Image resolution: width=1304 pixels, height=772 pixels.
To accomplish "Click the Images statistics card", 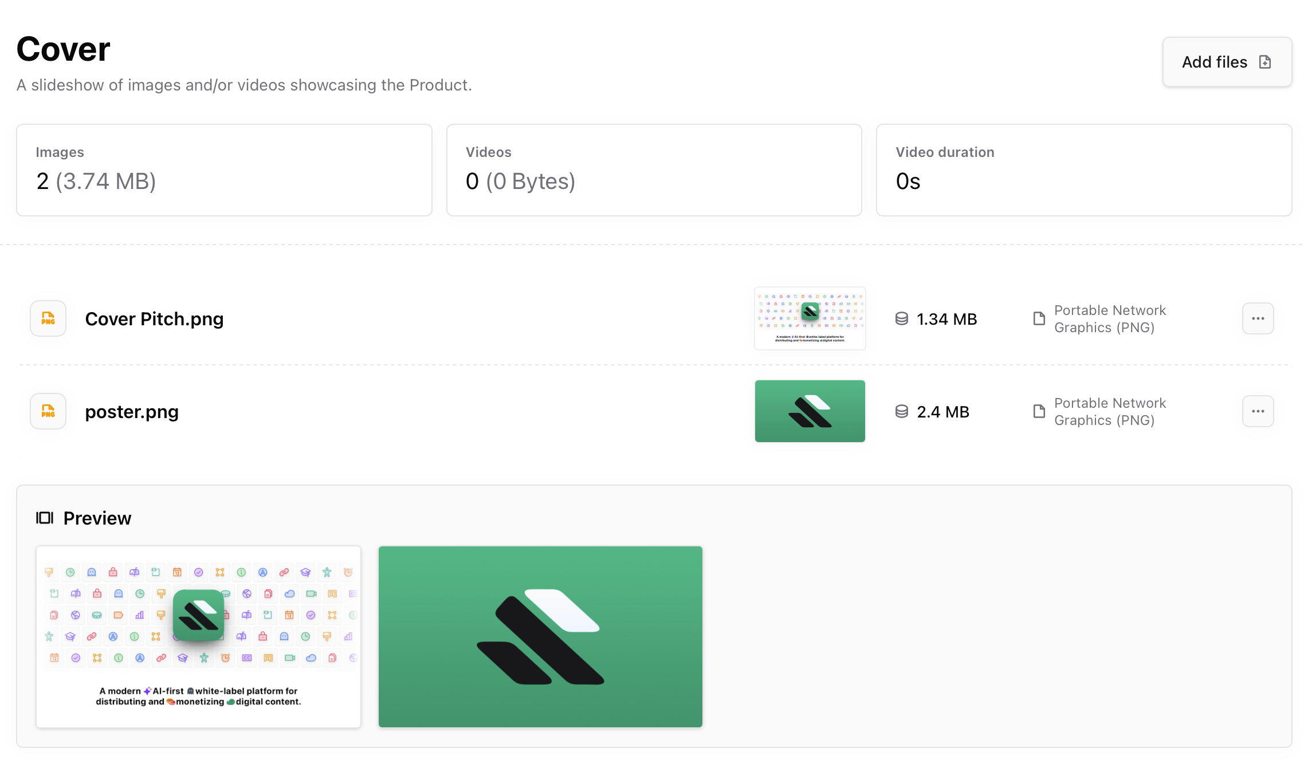I will click(224, 170).
